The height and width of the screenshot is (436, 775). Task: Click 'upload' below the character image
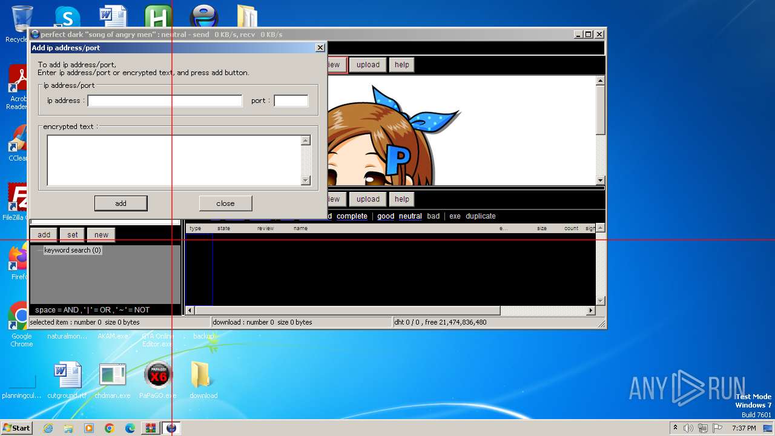[x=368, y=199]
